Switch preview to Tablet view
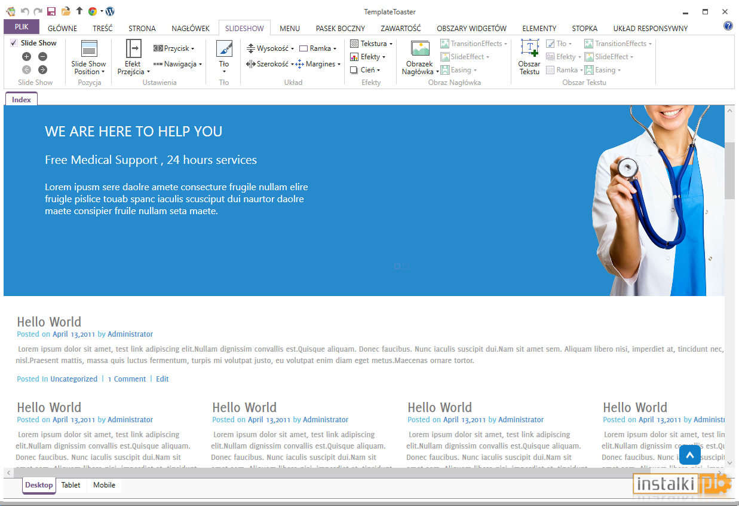This screenshot has height=506, width=739. click(70, 485)
